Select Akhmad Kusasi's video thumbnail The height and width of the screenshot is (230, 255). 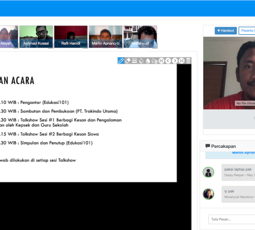click(x=36, y=37)
